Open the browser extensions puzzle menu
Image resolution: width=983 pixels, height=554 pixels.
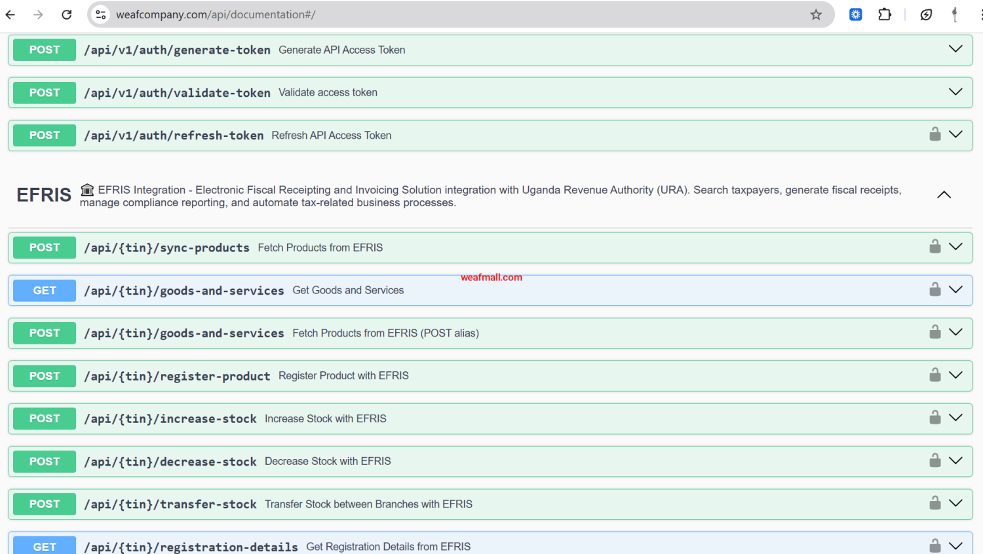[885, 14]
